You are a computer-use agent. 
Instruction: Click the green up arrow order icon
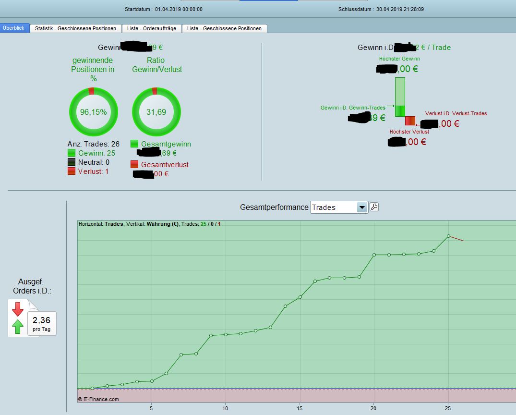pyautogui.click(x=18, y=327)
